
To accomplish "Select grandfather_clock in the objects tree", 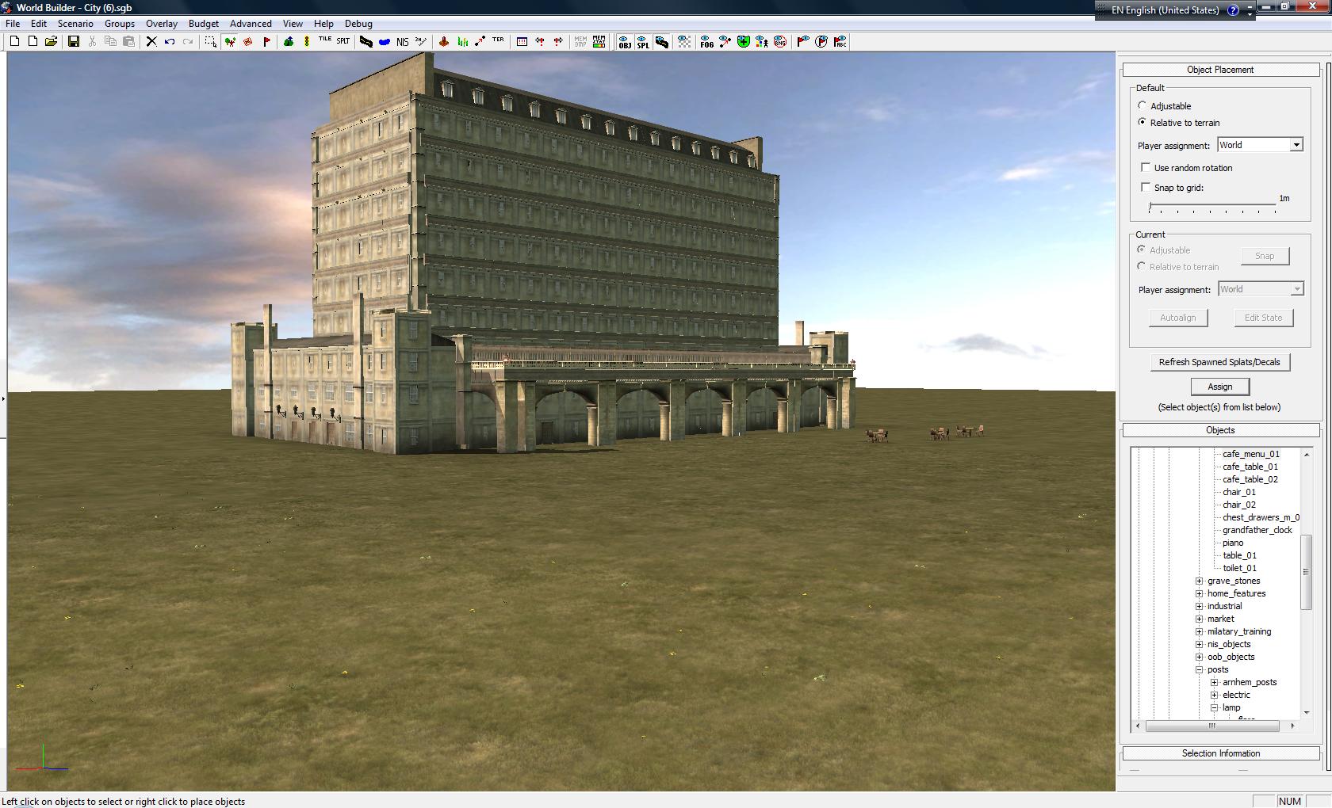I will [1257, 530].
